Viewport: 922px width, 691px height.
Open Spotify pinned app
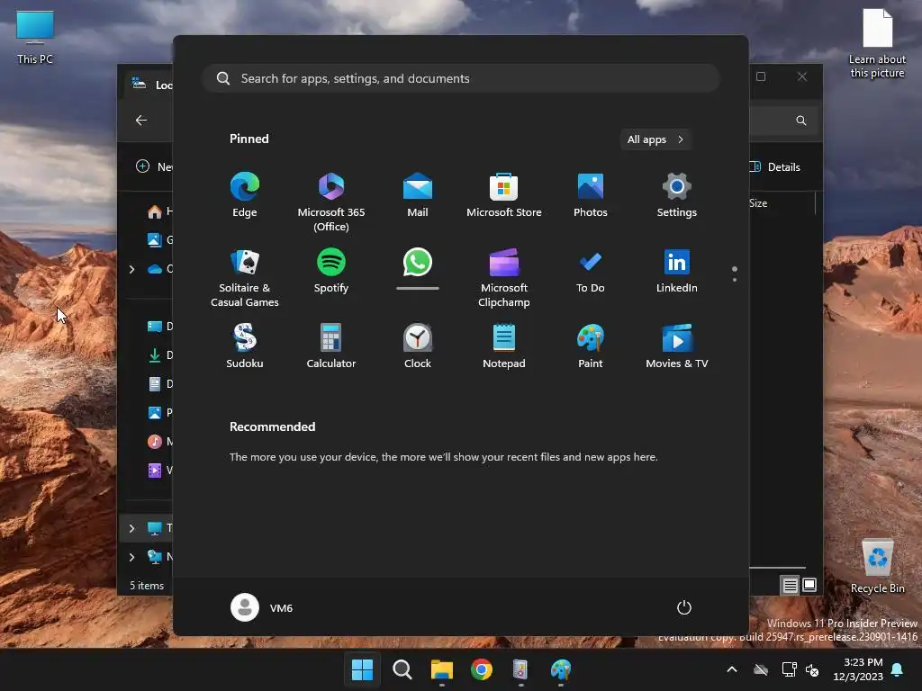[x=331, y=271]
